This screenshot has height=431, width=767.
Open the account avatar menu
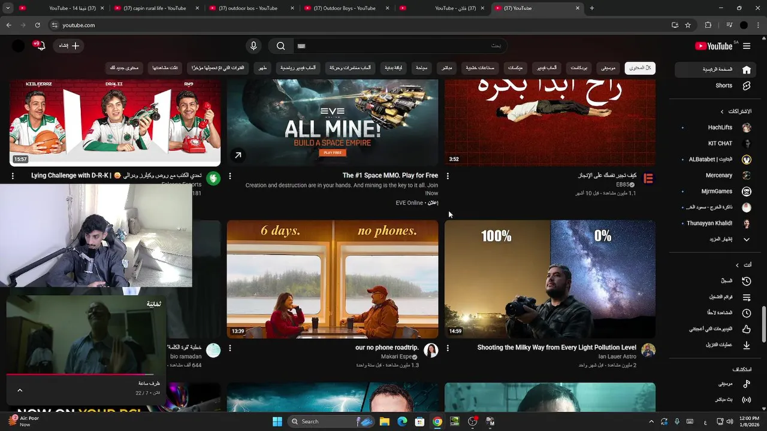(19, 46)
